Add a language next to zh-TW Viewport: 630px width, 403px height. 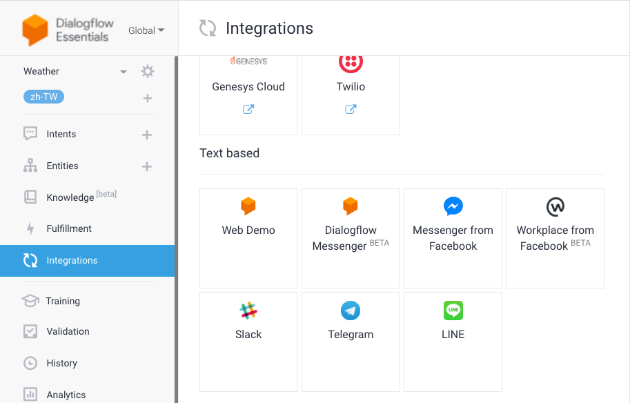coord(148,98)
